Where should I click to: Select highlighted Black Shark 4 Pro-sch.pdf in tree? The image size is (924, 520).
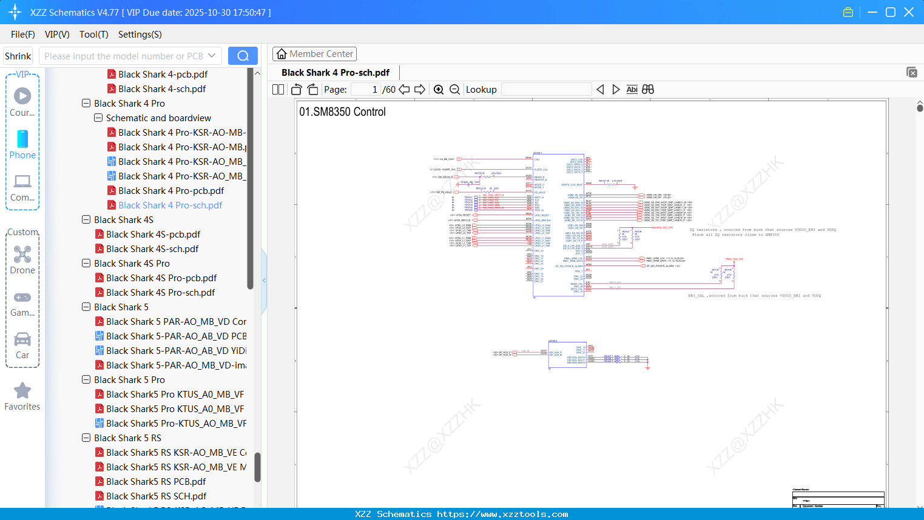click(x=170, y=205)
